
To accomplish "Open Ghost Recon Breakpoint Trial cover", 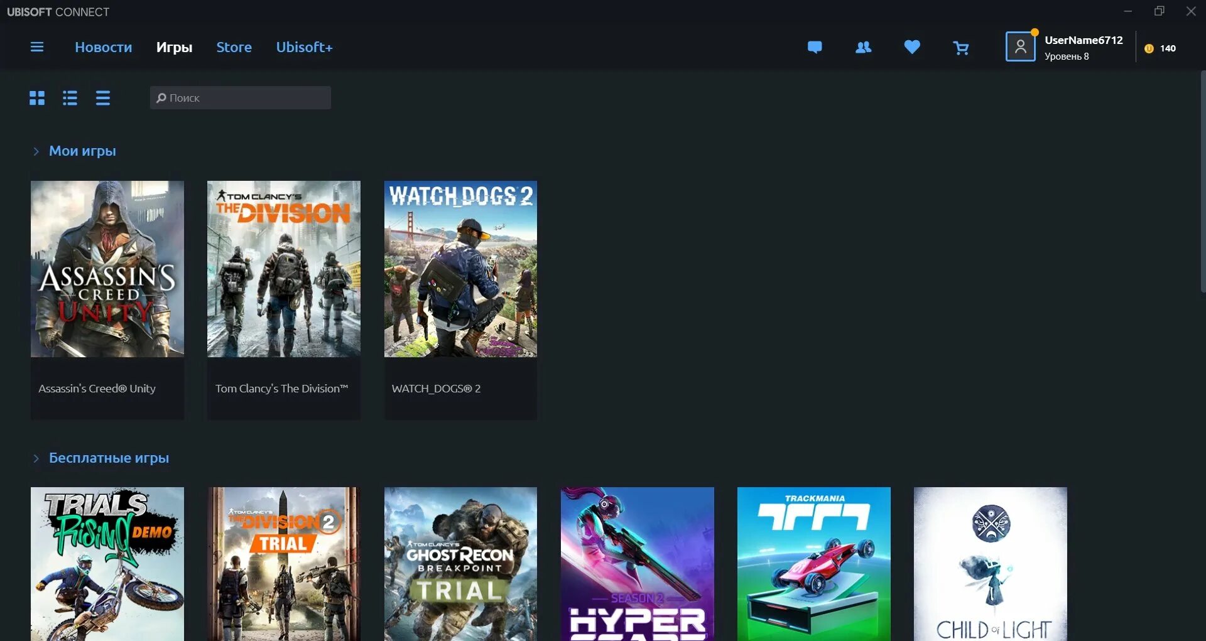I will click(460, 564).
